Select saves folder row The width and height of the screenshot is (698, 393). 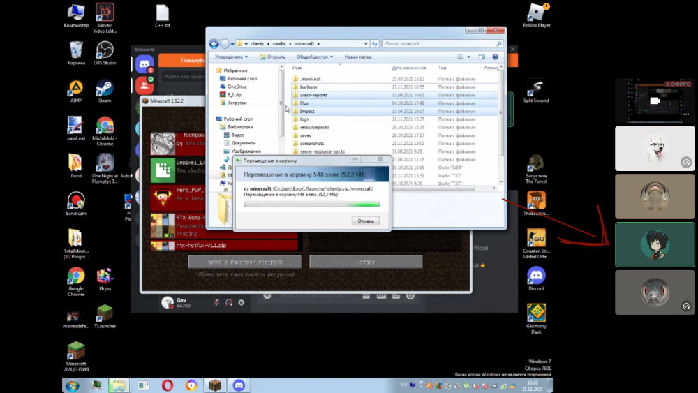coord(394,135)
